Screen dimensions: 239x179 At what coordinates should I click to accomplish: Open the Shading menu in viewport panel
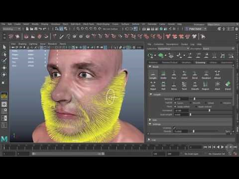22,44
